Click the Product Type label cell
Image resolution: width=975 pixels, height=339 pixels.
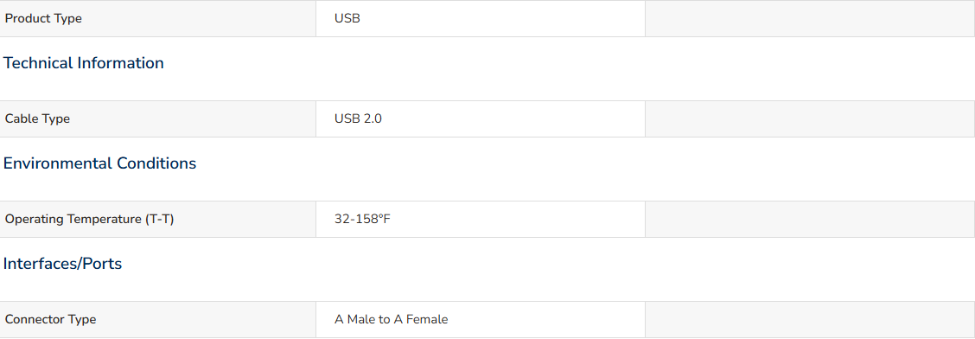click(x=158, y=19)
